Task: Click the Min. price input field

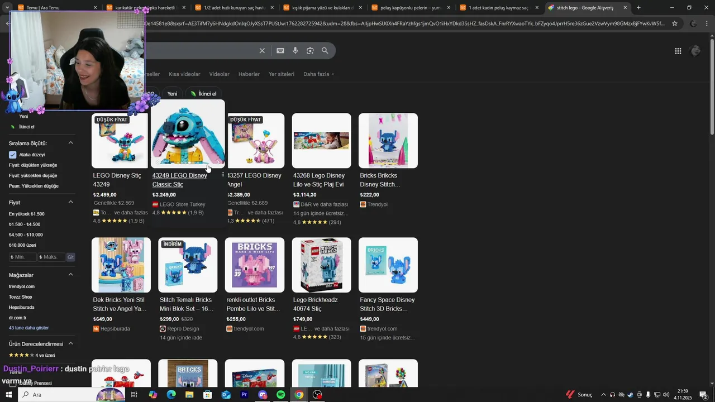Action: point(23,257)
